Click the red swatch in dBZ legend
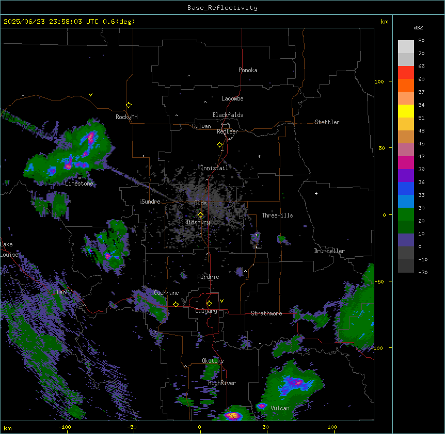Screen dimensions: 445x434 pyautogui.click(x=406, y=73)
